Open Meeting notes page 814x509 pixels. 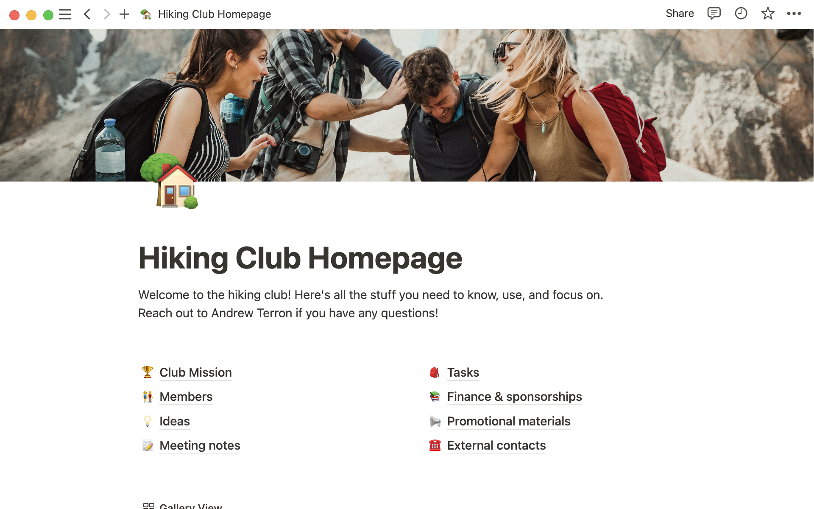tap(200, 445)
